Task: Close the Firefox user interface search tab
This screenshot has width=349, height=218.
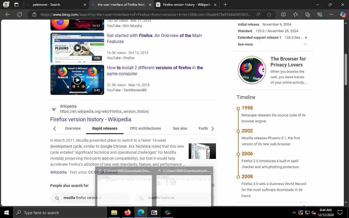Action: coord(150,5)
